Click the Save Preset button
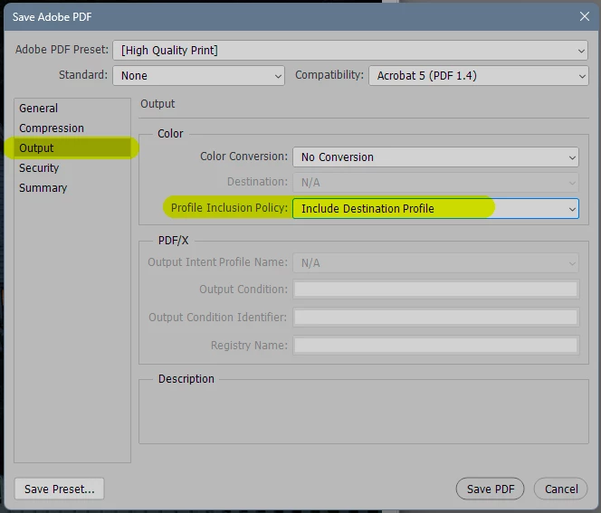Screen dimensions: 601x513 tap(60, 489)
